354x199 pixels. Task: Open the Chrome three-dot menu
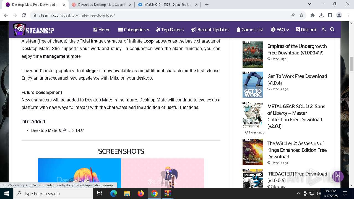tap(348, 15)
